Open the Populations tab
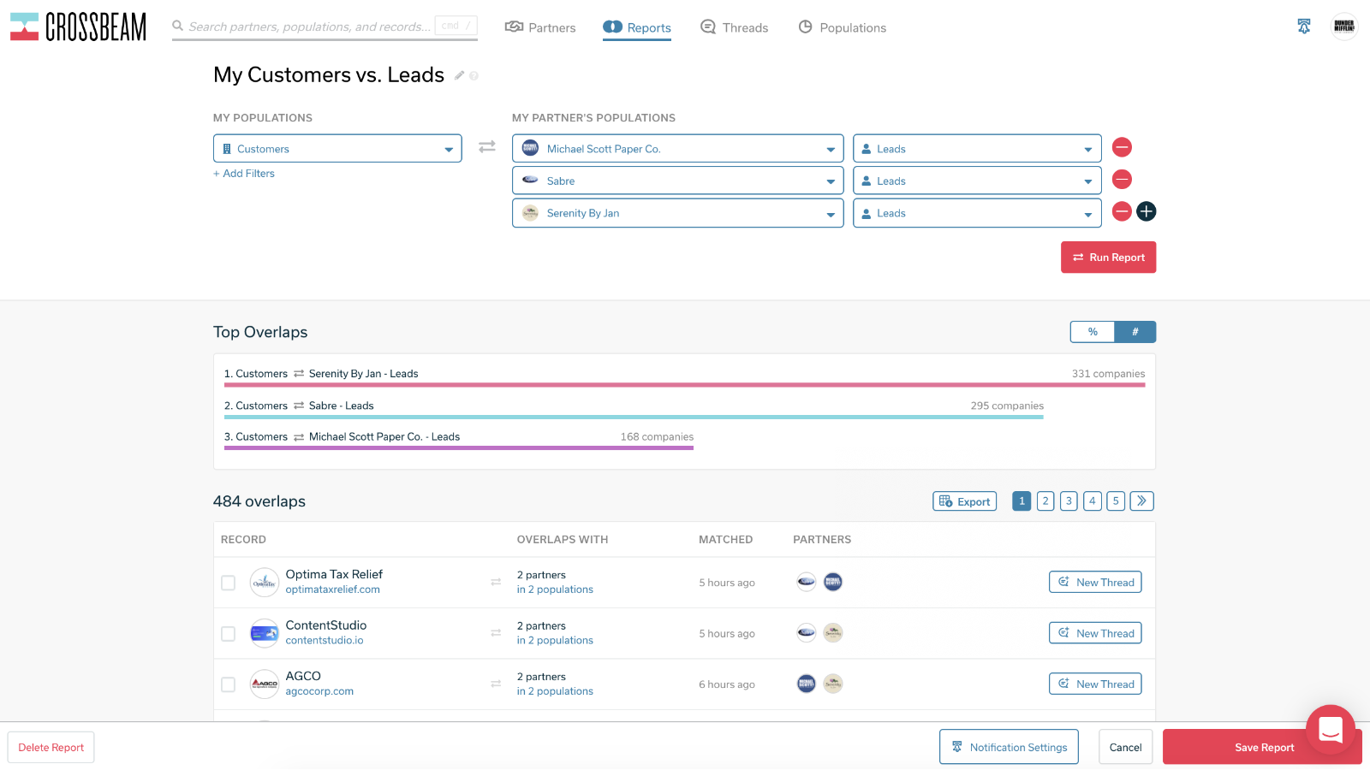 [x=843, y=27]
